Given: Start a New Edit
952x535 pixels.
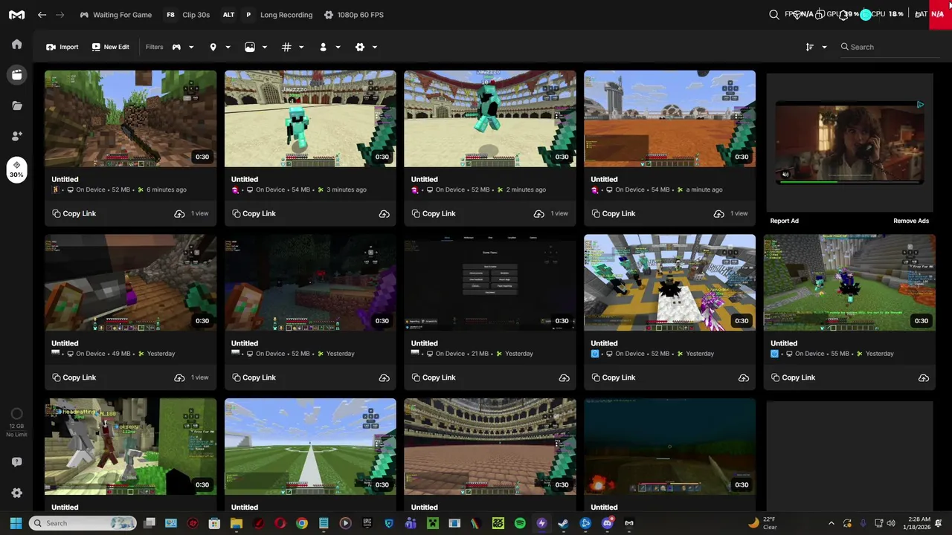Looking at the screenshot, I should click(x=110, y=47).
